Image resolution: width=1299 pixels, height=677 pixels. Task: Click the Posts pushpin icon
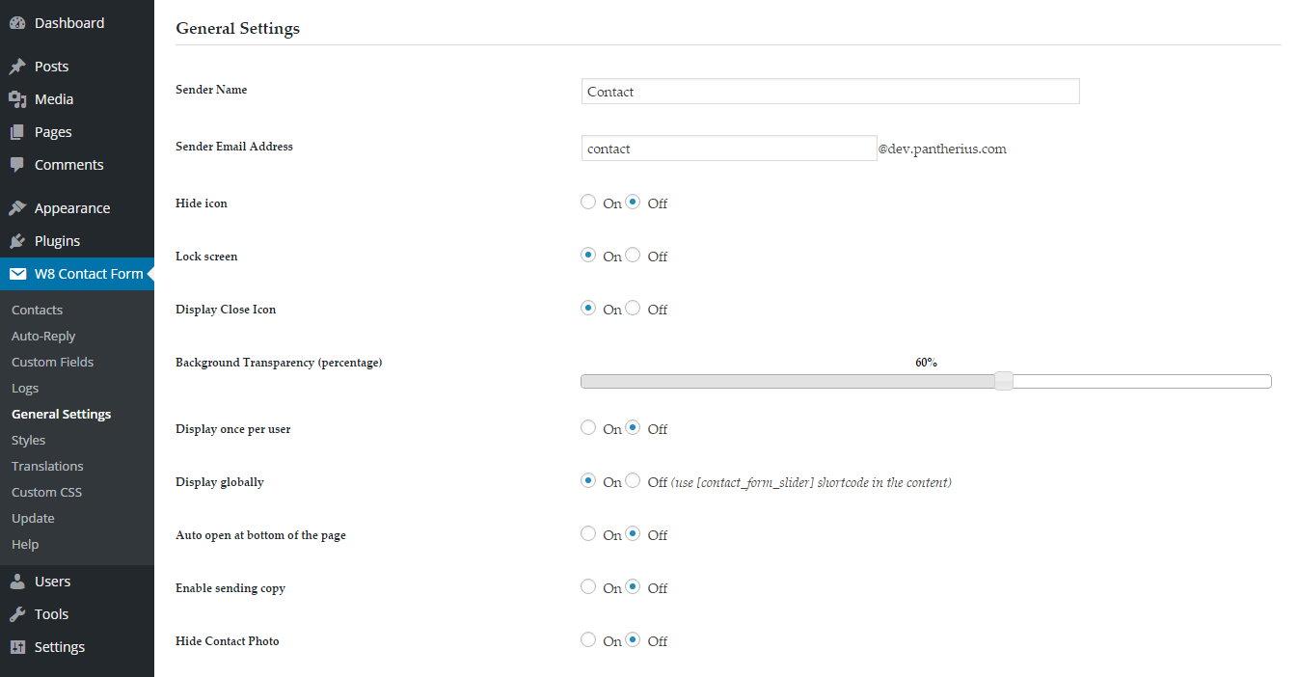pyautogui.click(x=17, y=67)
